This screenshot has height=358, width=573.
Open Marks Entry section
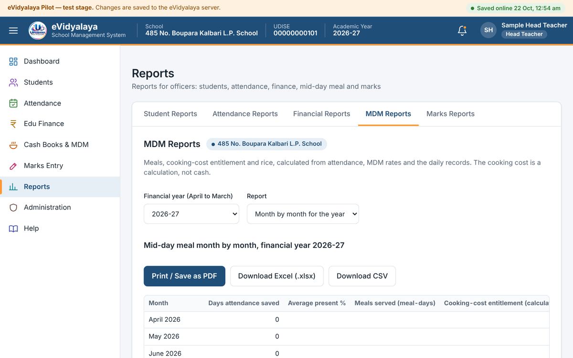pyautogui.click(x=60, y=166)
